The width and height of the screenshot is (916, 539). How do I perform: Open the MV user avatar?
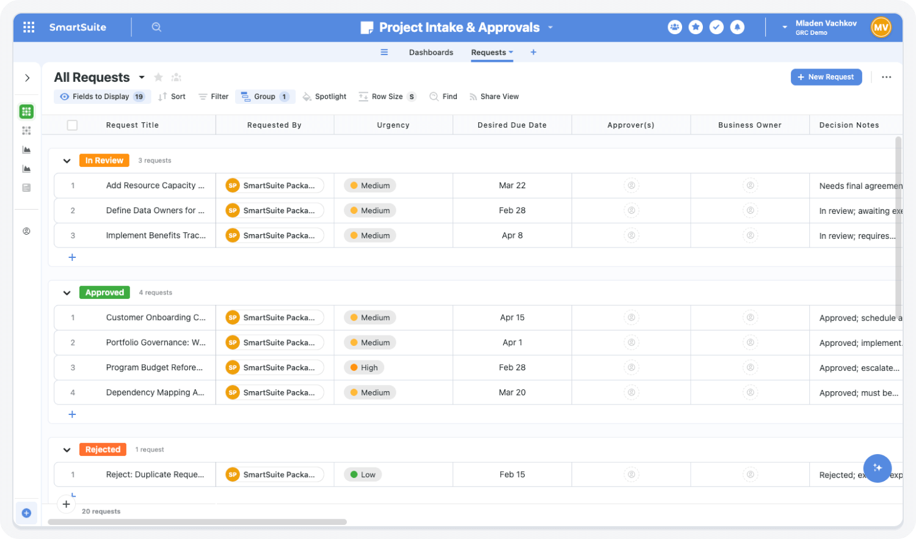coord(881,27)
